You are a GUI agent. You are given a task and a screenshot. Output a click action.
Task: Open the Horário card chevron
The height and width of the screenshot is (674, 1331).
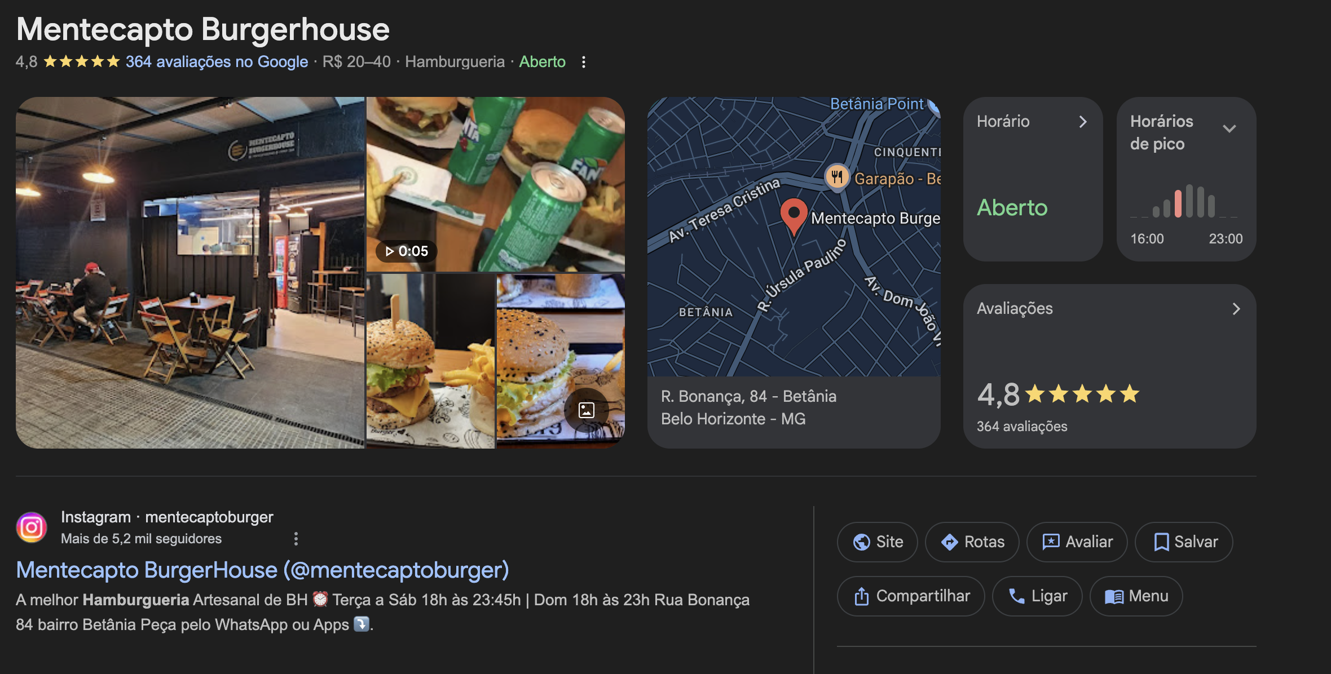[x=1083, y=122]
